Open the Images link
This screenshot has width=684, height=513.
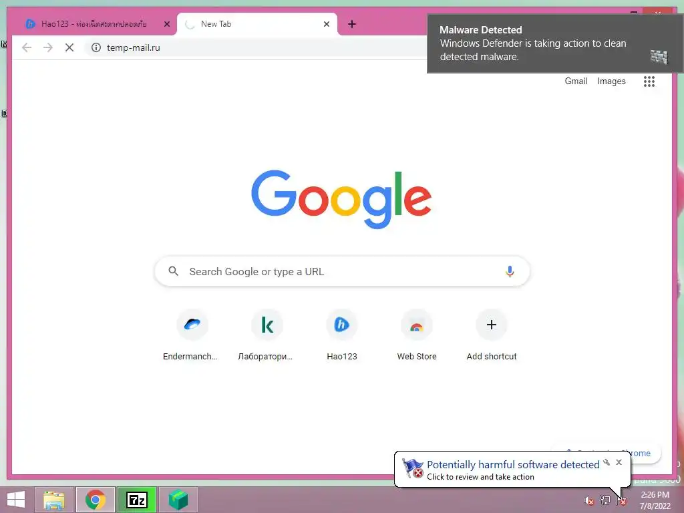pos(611,81)
